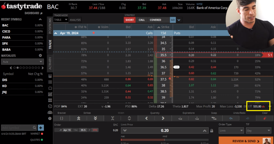Click the Analysis button

(75, 20)
